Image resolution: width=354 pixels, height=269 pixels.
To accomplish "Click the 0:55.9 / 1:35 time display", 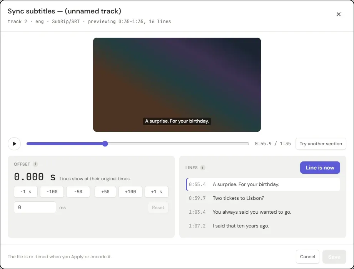I will 273,144.
